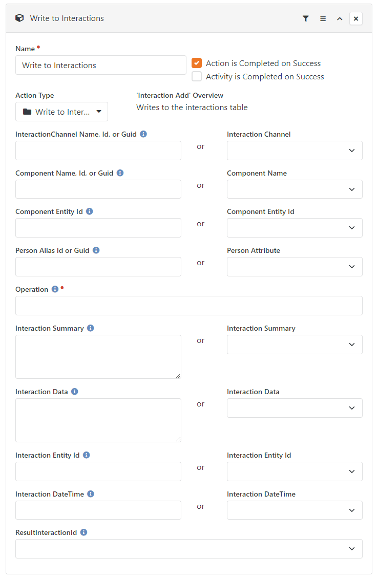Open the Interaction DateTime attribute dropdown
Screen dimensions: 378x580
click(295, 510)
